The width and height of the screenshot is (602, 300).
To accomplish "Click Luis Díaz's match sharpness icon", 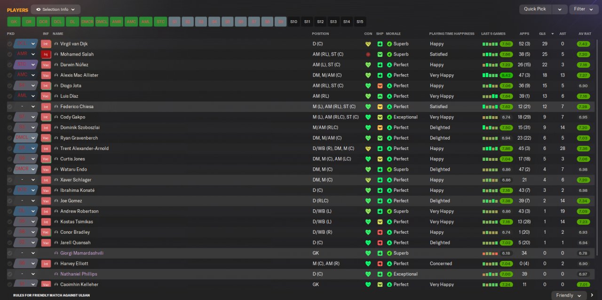I will pyautogui.click(x=380, y=96).
